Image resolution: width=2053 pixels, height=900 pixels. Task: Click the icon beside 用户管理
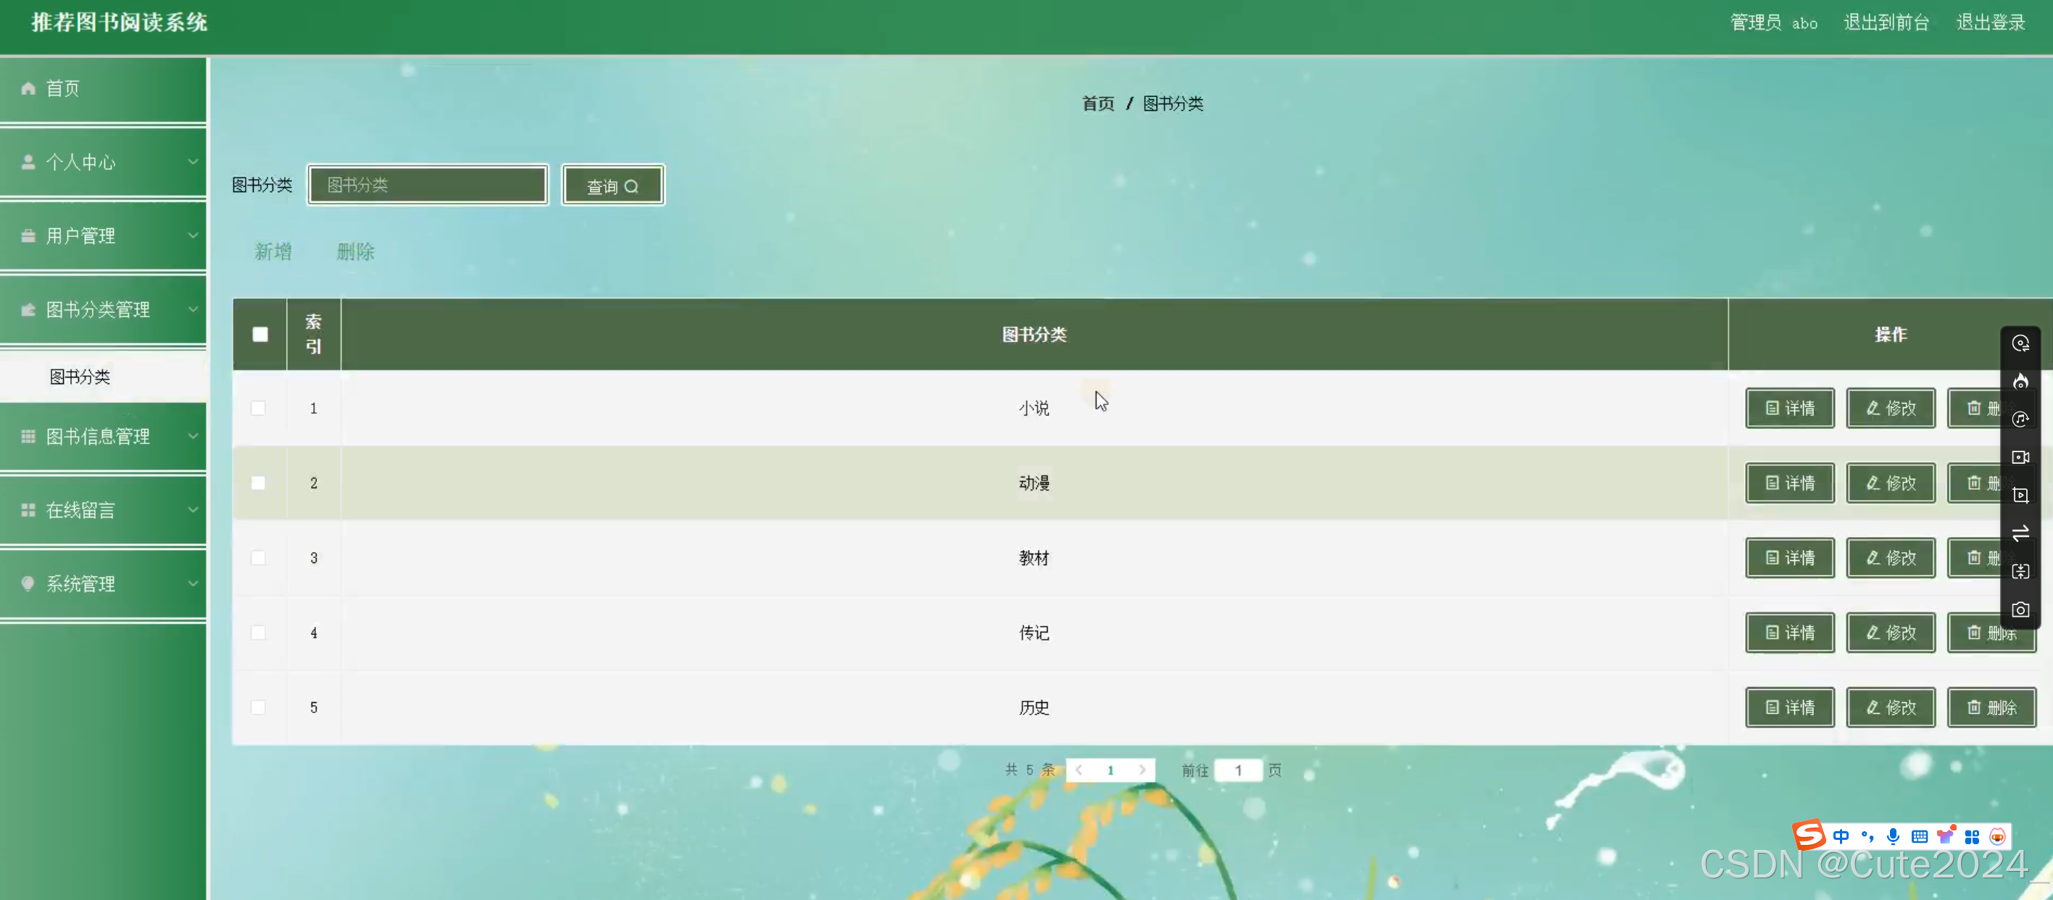(x=28, y=236)
